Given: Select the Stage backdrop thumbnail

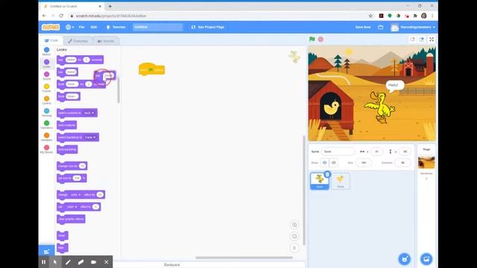Looking at the screenshot, I should (x=426, y=162).
